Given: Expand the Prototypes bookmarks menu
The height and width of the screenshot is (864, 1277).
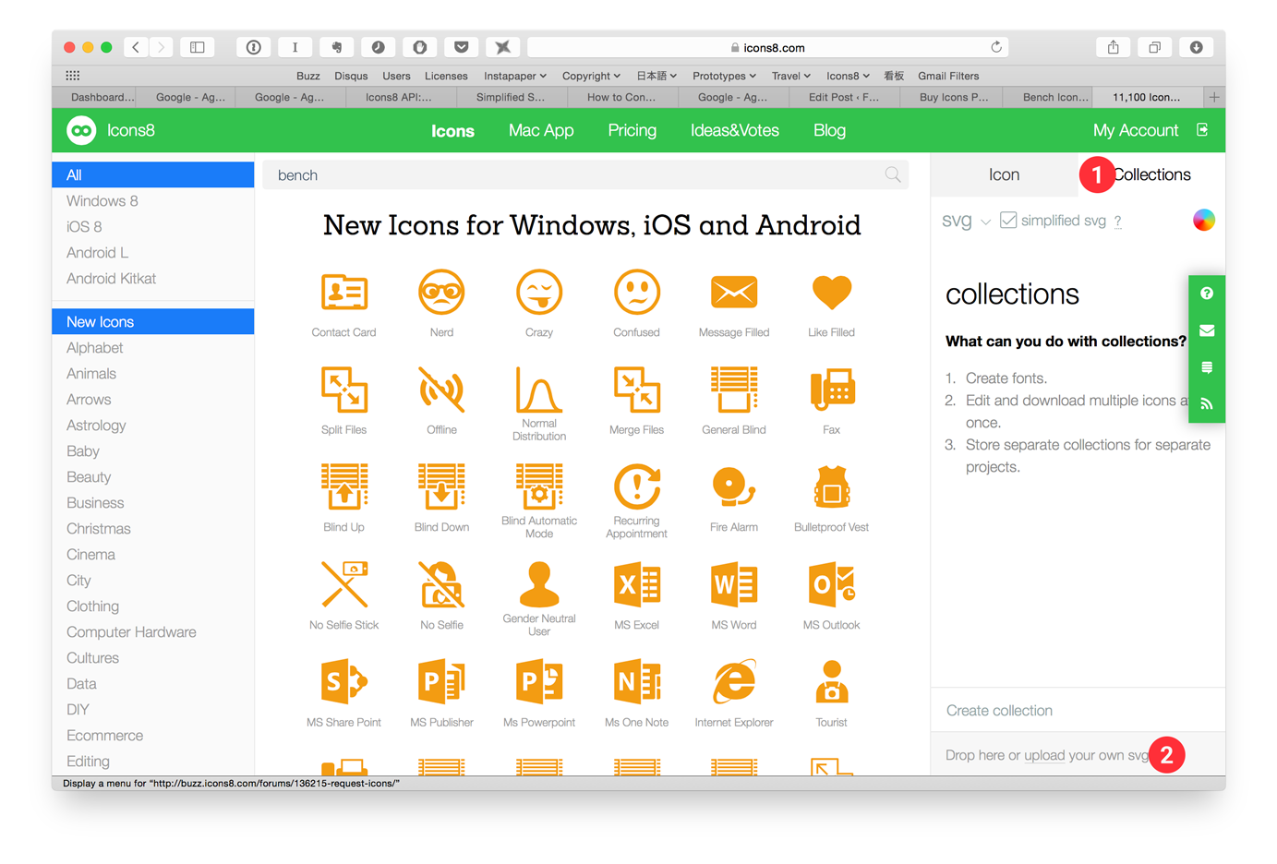Looking at the screenshot, I should click(x=724, y=76).
